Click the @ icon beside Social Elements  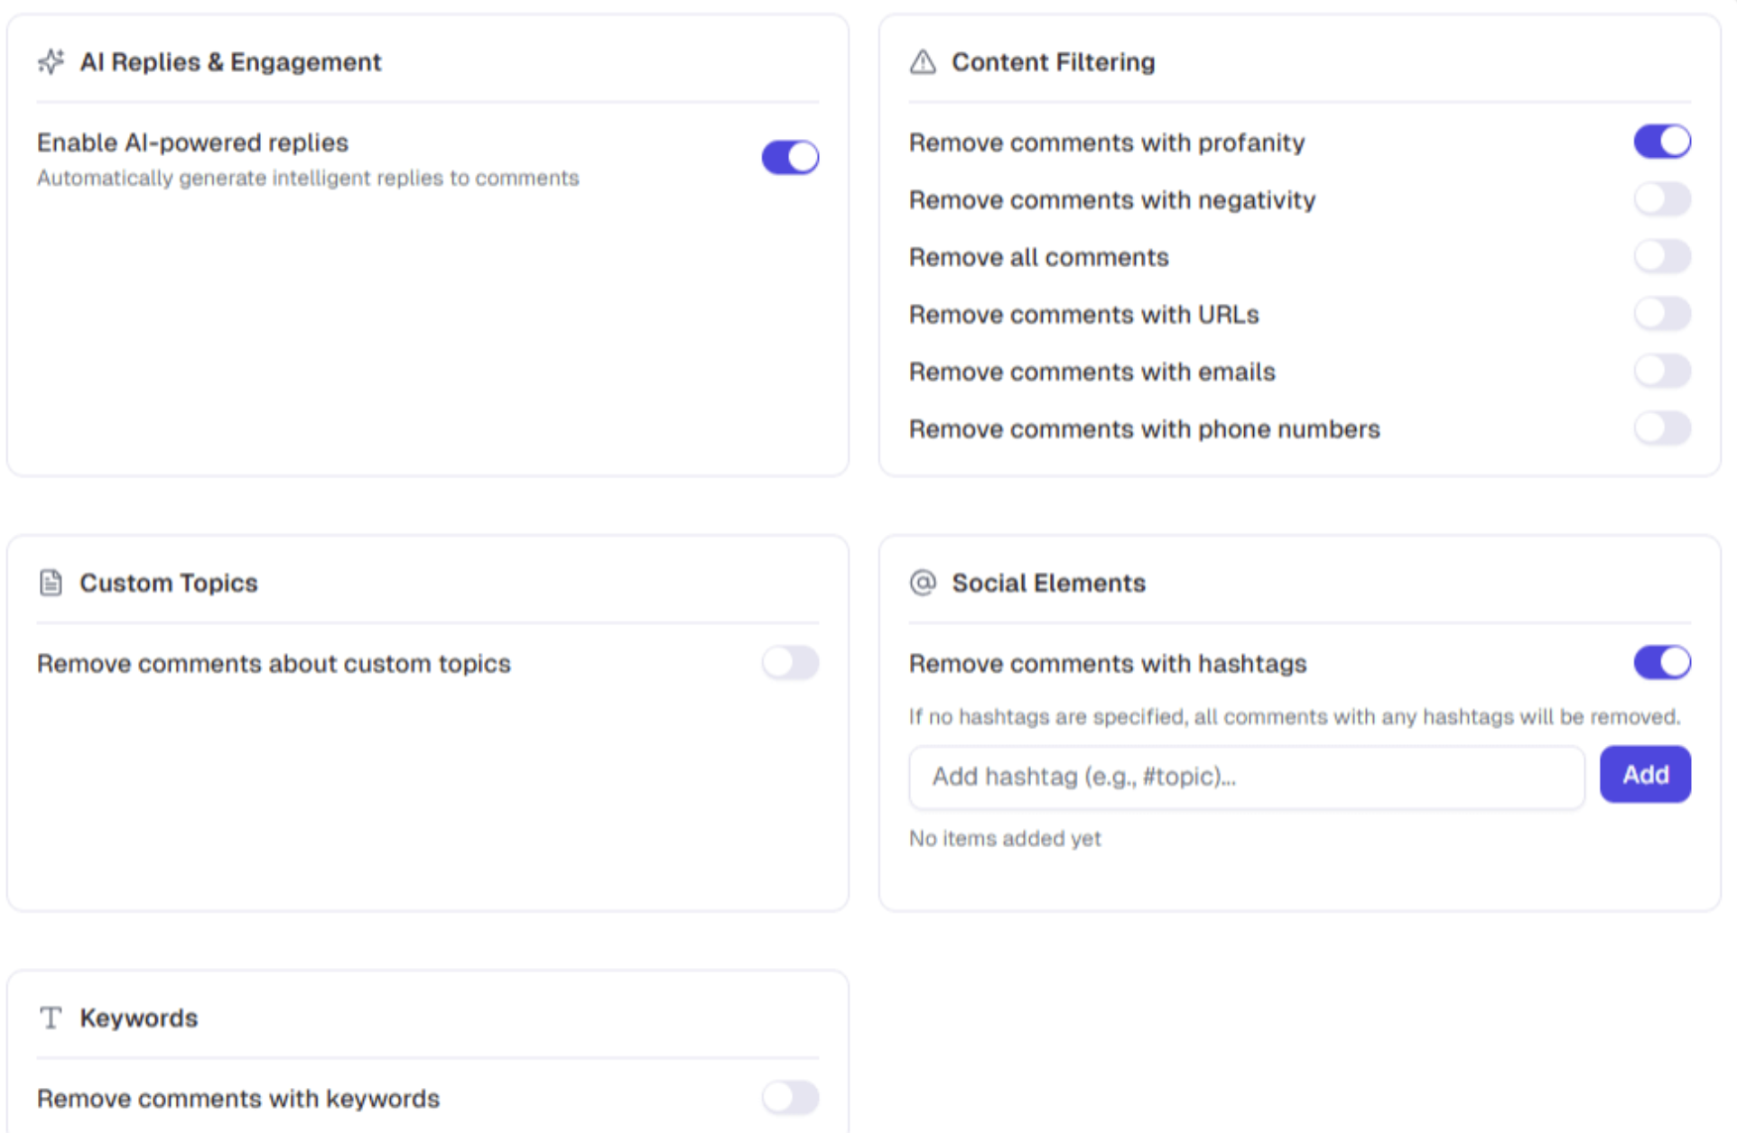point(923,583)
